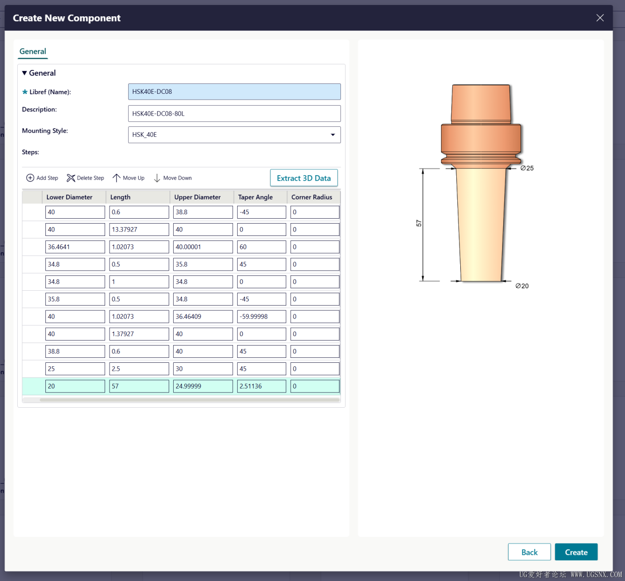Collapse the General section triangle
625x581 pixels.
25,73
